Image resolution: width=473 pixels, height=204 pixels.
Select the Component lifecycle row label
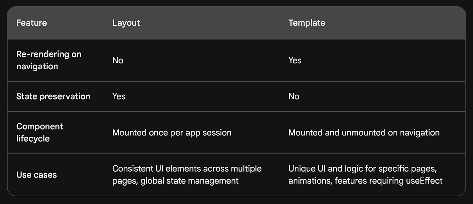tap(39, 132)
